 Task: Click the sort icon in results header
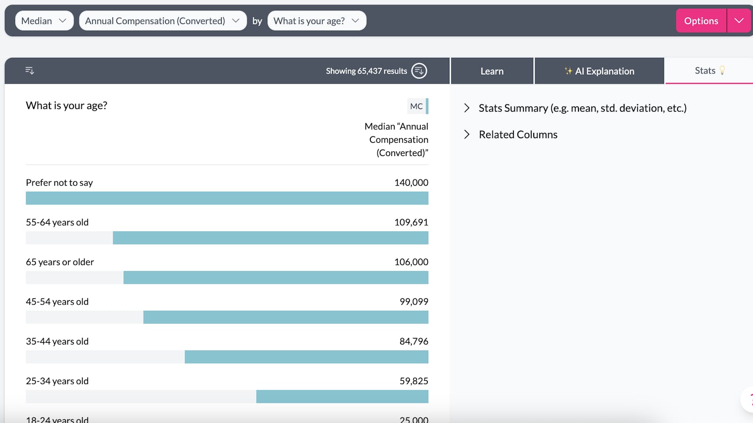coord(30,70)
